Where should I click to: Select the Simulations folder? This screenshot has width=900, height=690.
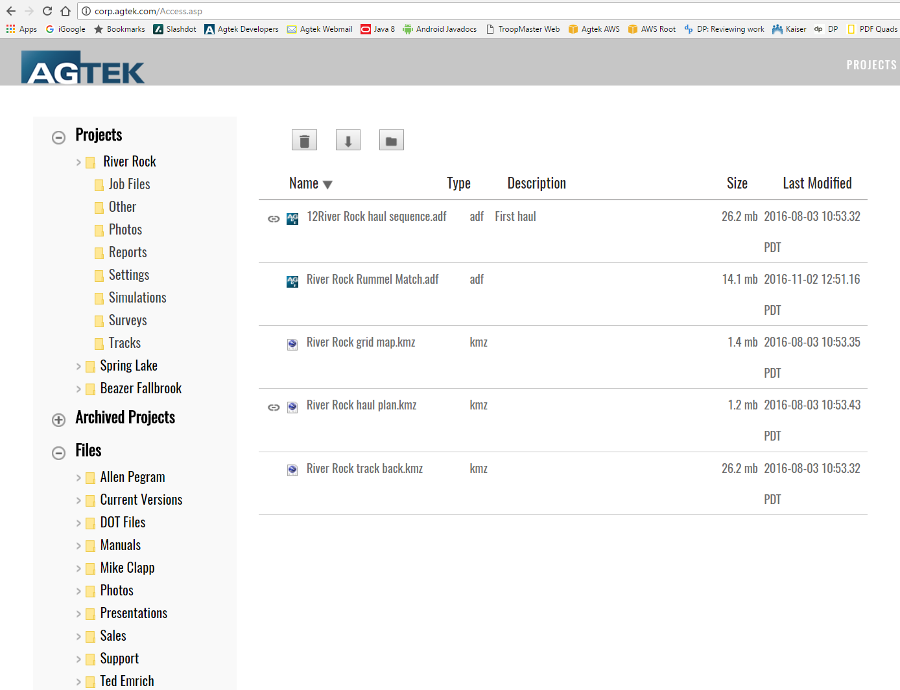click(x=137, y=298)
